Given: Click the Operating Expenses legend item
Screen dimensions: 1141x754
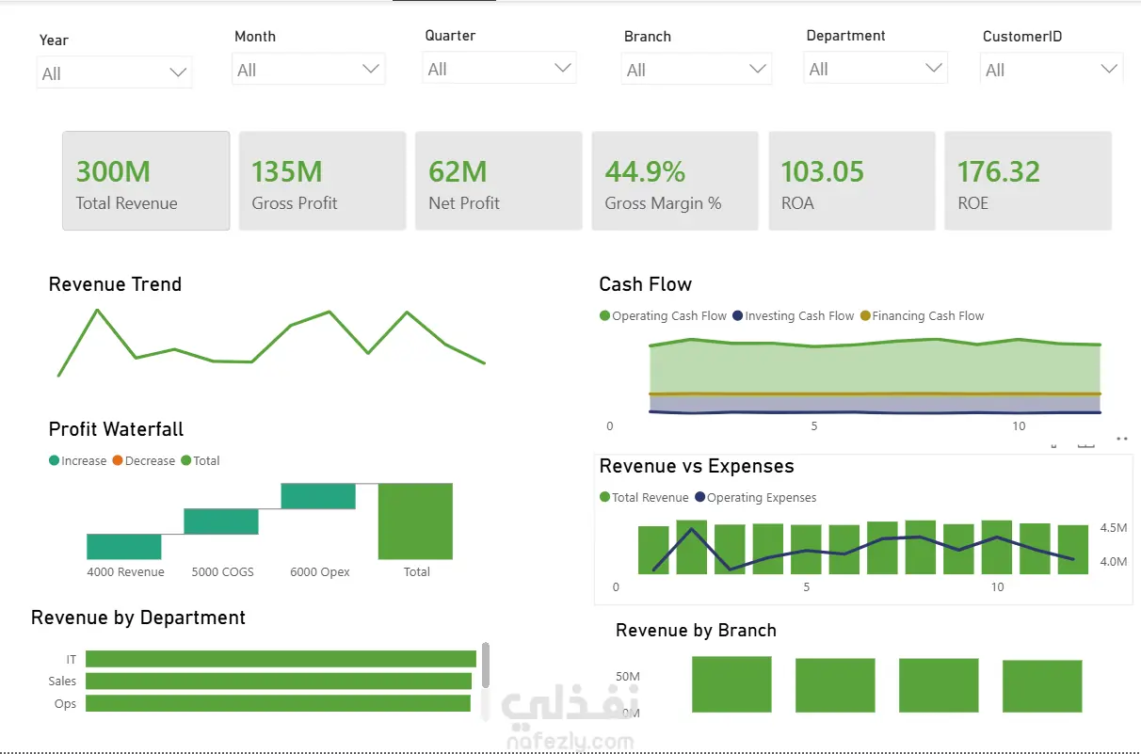Looking at the screenshot, I should (x=755, y=498).
